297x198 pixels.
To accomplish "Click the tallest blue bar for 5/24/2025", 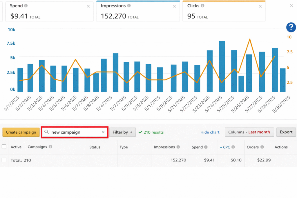I will click(x=222, y=66).
